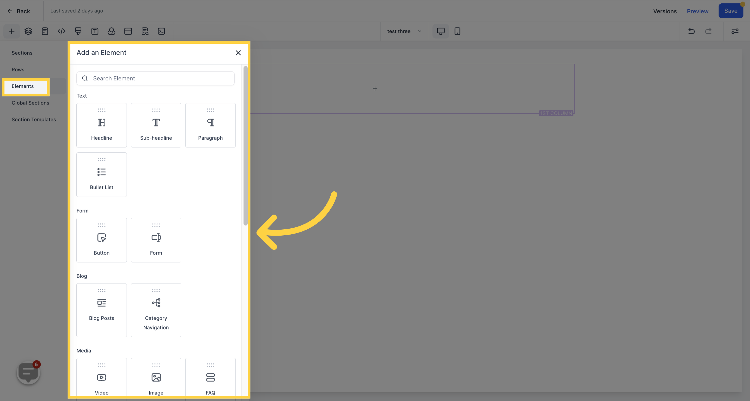
Task: Select the FAQ element icon
Action: [x=210, y=378]
